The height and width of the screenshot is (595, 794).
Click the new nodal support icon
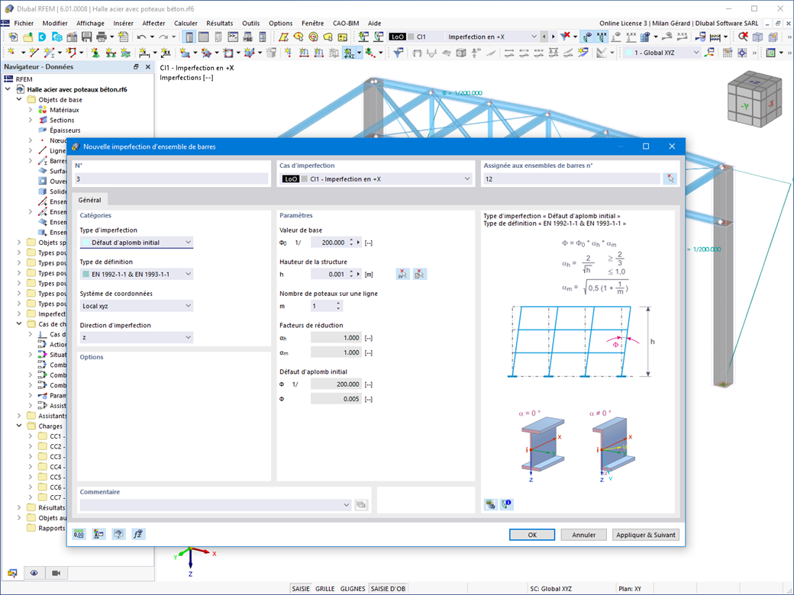(x=95, y=52)
